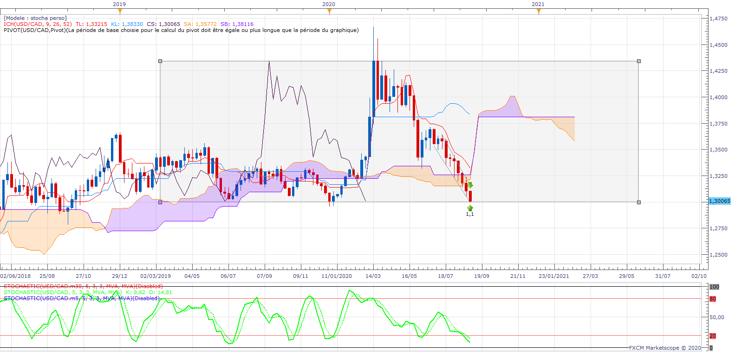Image resolution: width=735 pixels, height=352 pixels.
Task: Click the red "TL: 1,33215" value
Action: click(91, 24)
